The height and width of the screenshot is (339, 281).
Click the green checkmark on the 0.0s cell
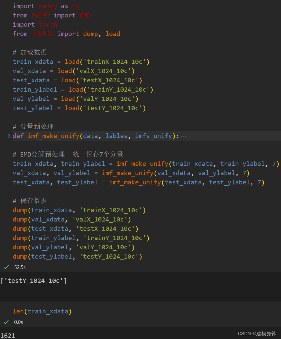(x=6, y=322)
